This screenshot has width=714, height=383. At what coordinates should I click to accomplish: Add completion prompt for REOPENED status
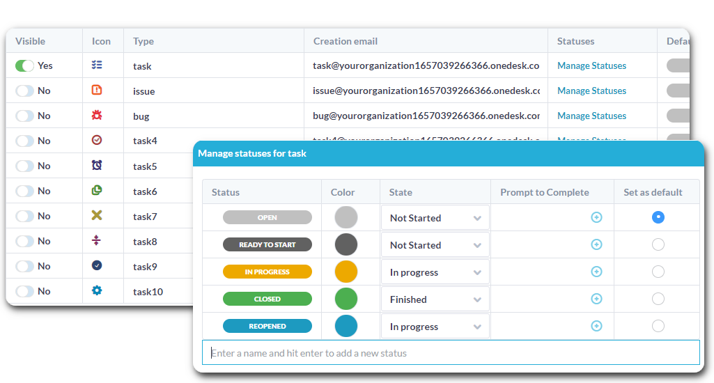point(596,326)
